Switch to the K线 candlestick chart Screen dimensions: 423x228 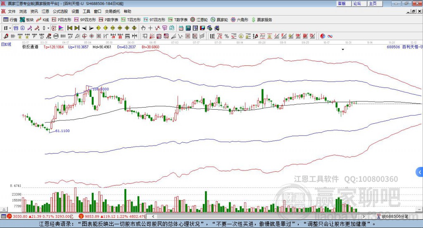point(43,20)
